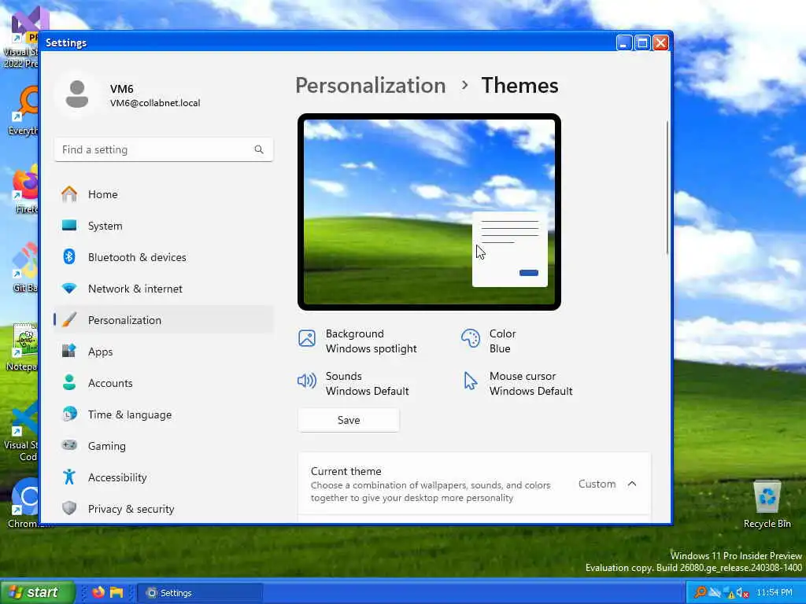Select Personalization in the sidebar
Image resolution: width=806 pixels, height=604 pixels.
coord(164,320)
